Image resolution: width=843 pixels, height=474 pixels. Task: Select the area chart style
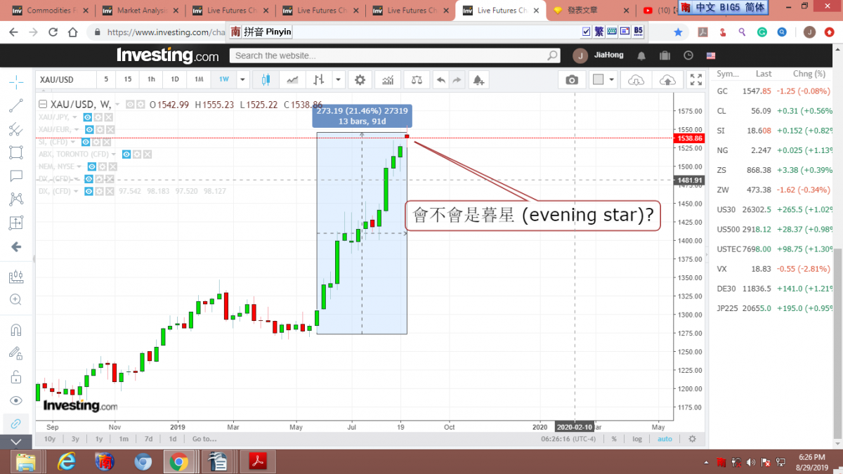point(292,80)
